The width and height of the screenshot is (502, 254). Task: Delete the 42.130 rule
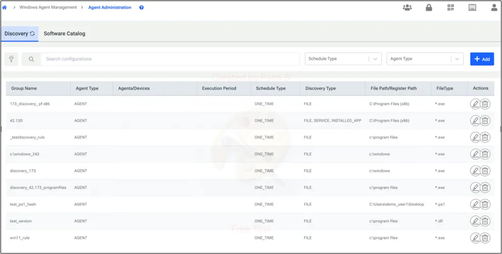point(485,120)
